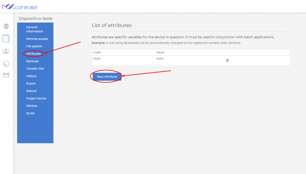The width and height of the screenshot is (306, 174).
Task: Select General information from the device menu
Action: tap(35, 29)
